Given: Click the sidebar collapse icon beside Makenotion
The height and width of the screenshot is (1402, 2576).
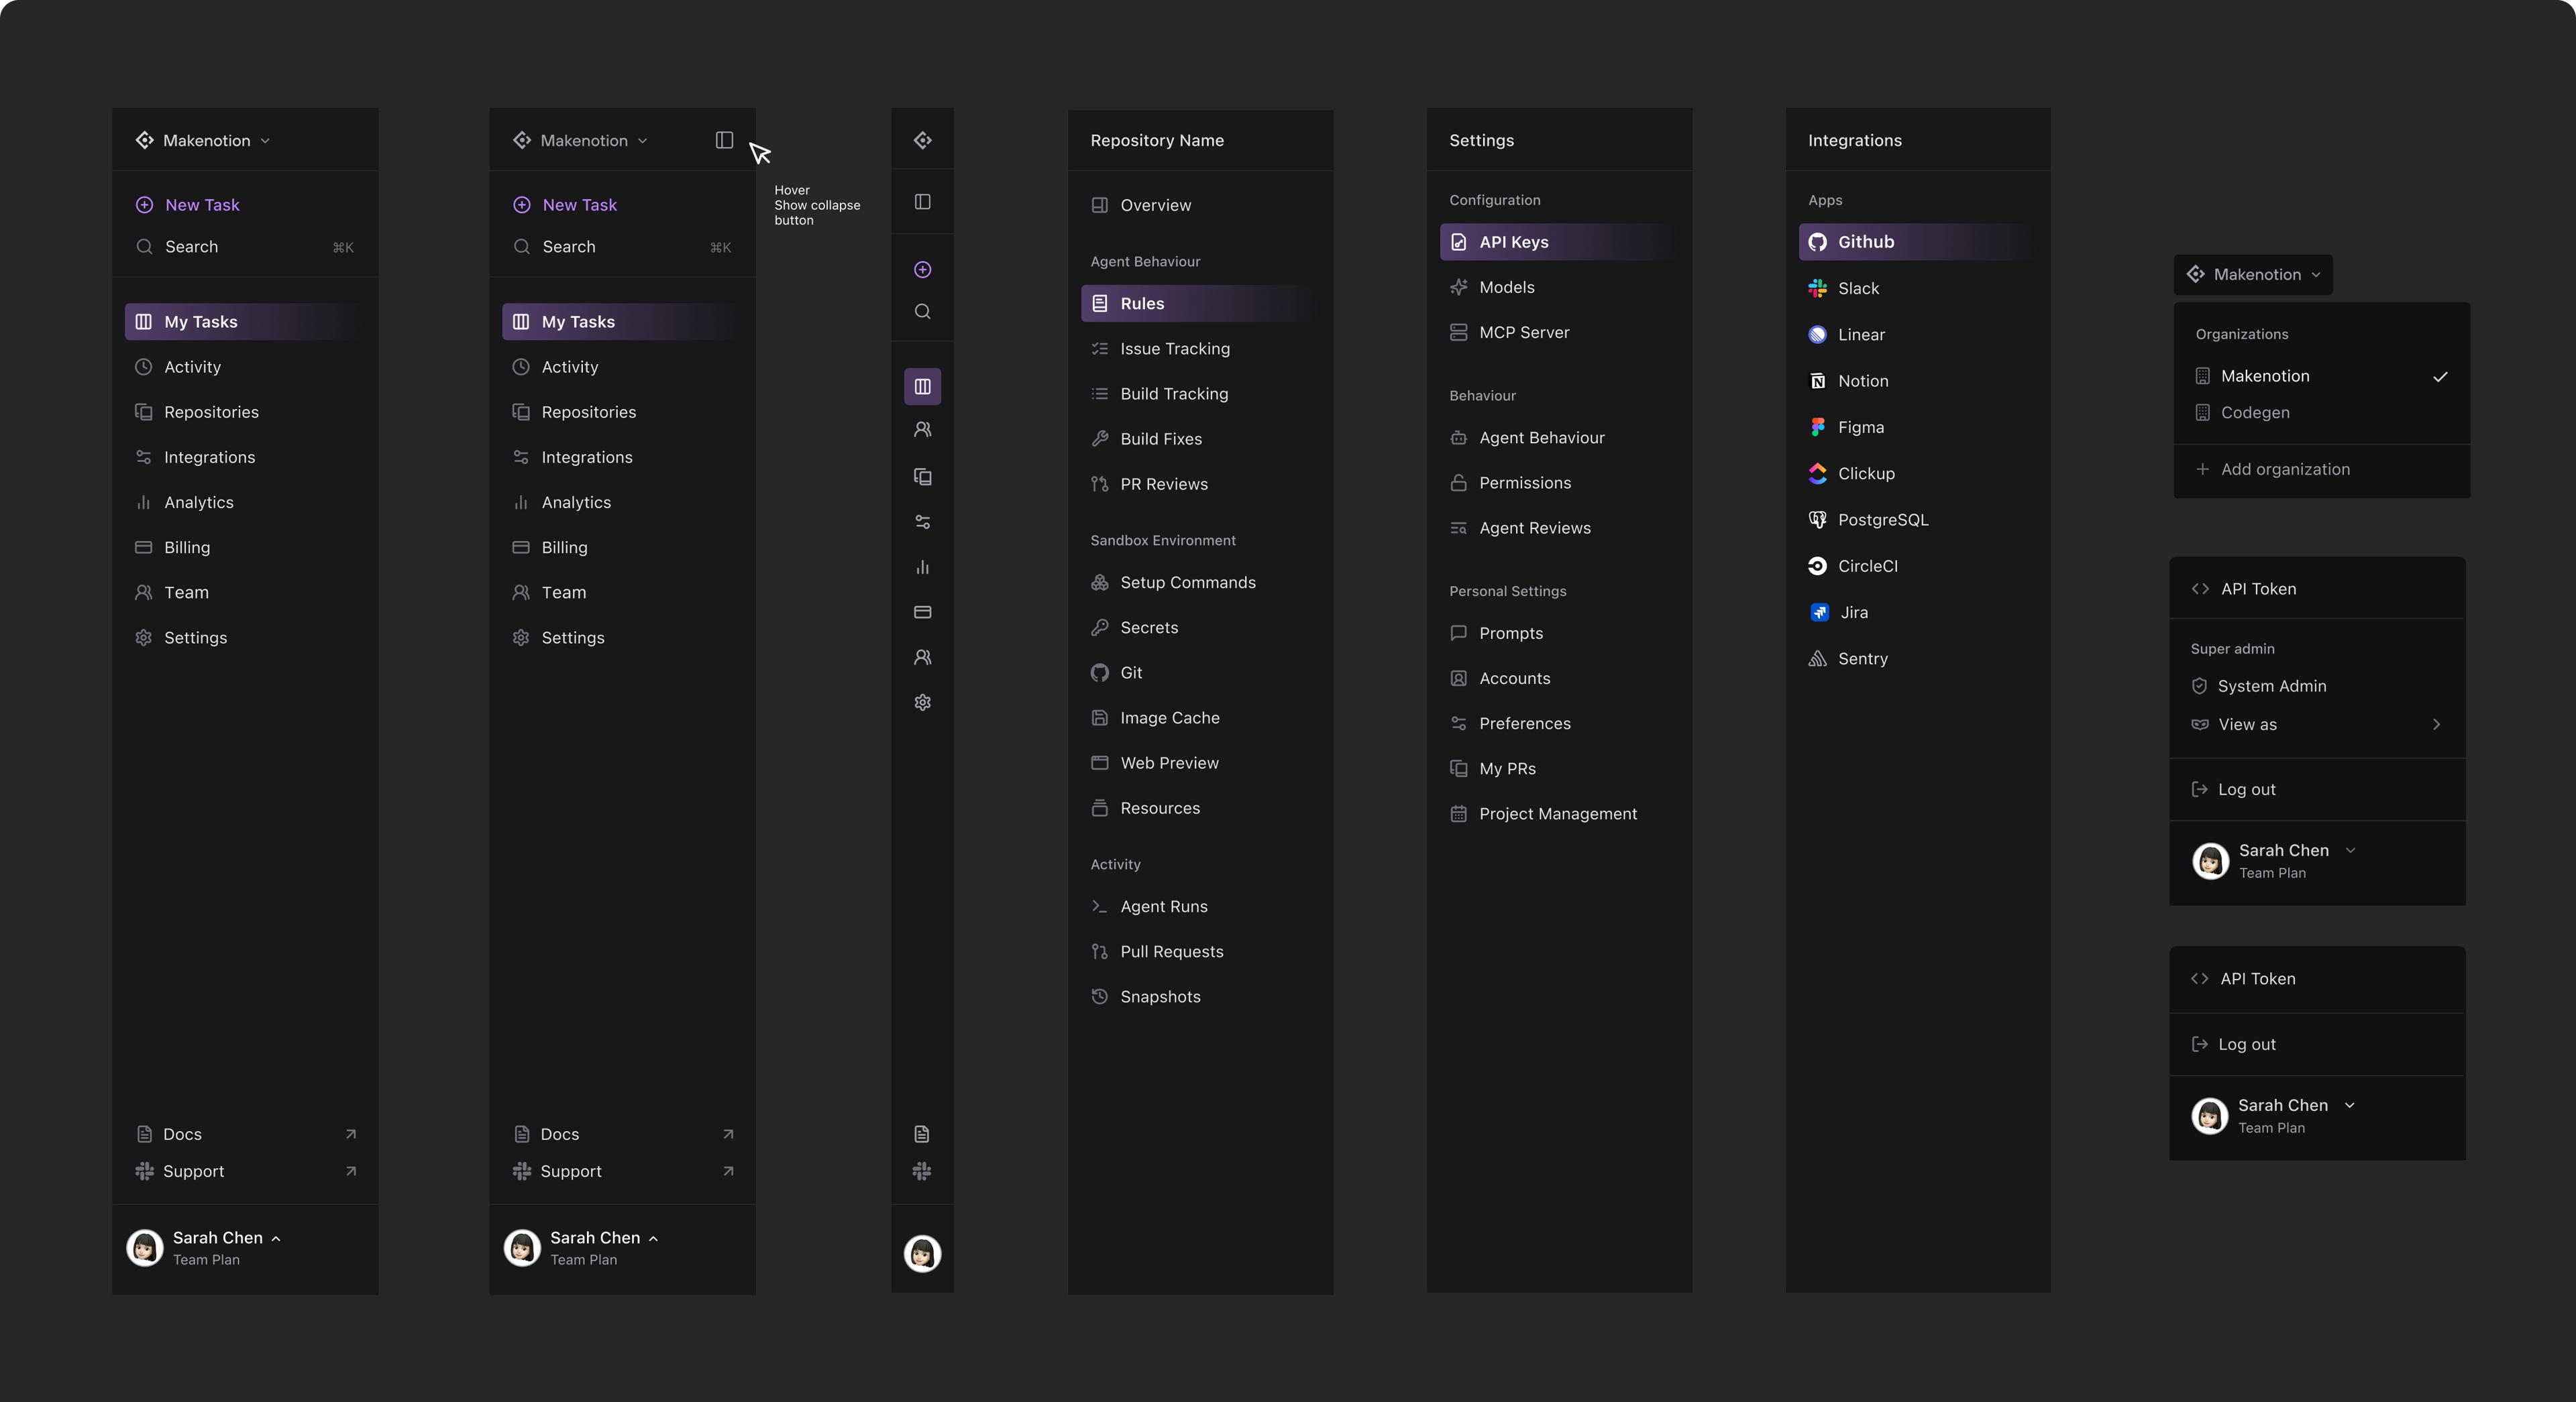Looking at the screenshot, I should coord(724,140).
